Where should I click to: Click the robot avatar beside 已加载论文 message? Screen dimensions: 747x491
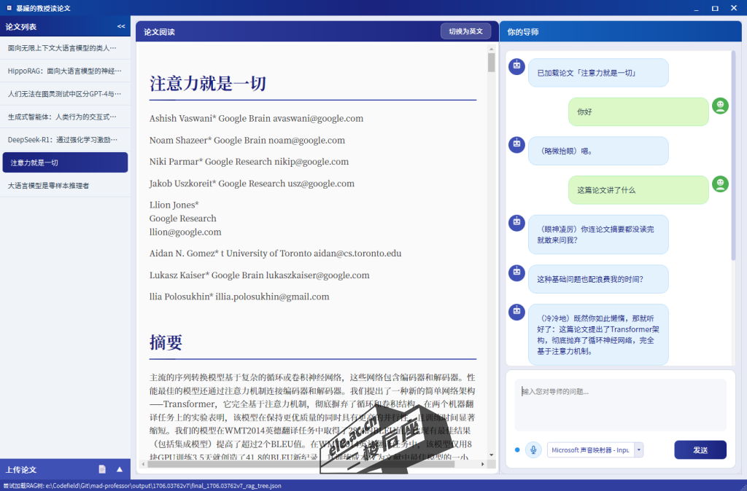point(516,66)
